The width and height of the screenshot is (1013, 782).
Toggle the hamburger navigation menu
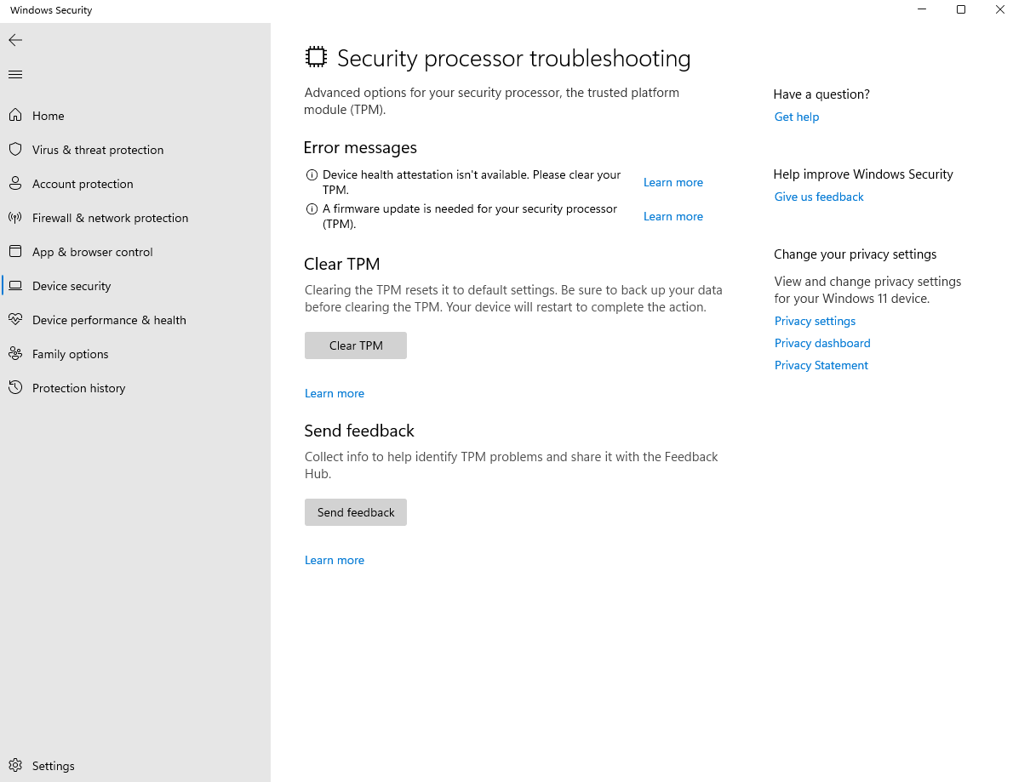point(15,75)
